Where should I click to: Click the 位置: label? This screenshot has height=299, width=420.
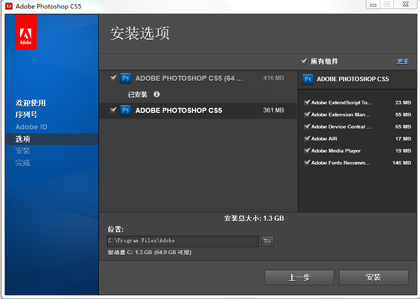[x=116, y=229]
